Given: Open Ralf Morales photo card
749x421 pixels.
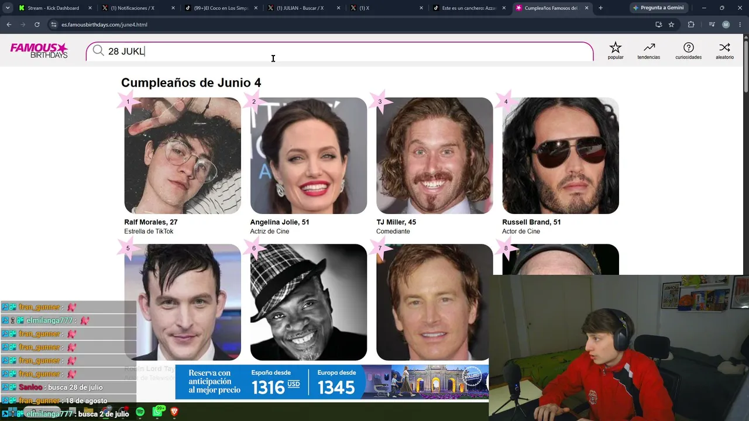Looking at the screenshot, I should [x=183, y=156].
